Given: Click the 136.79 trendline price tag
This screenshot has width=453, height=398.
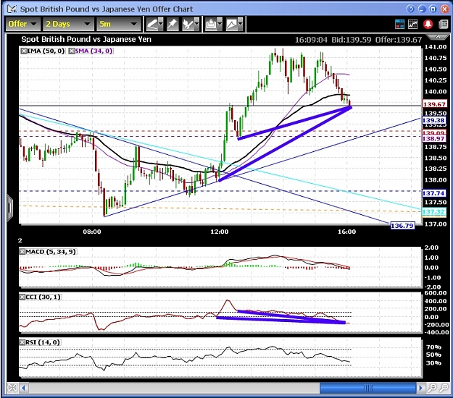Looking at the screenshot, I should click(x=402, y=226).
